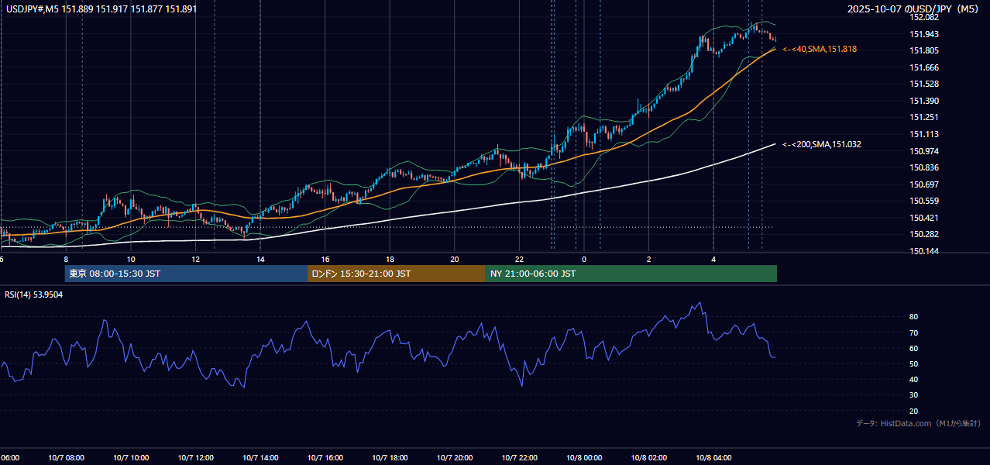The image size is (990, 465).
Task: Click hour label 4 under price chart
Action: pyautogui.click(x=713, y=259)
